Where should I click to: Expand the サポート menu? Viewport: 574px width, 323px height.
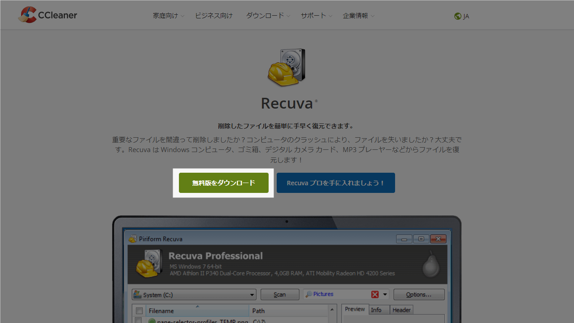[316, 16]
